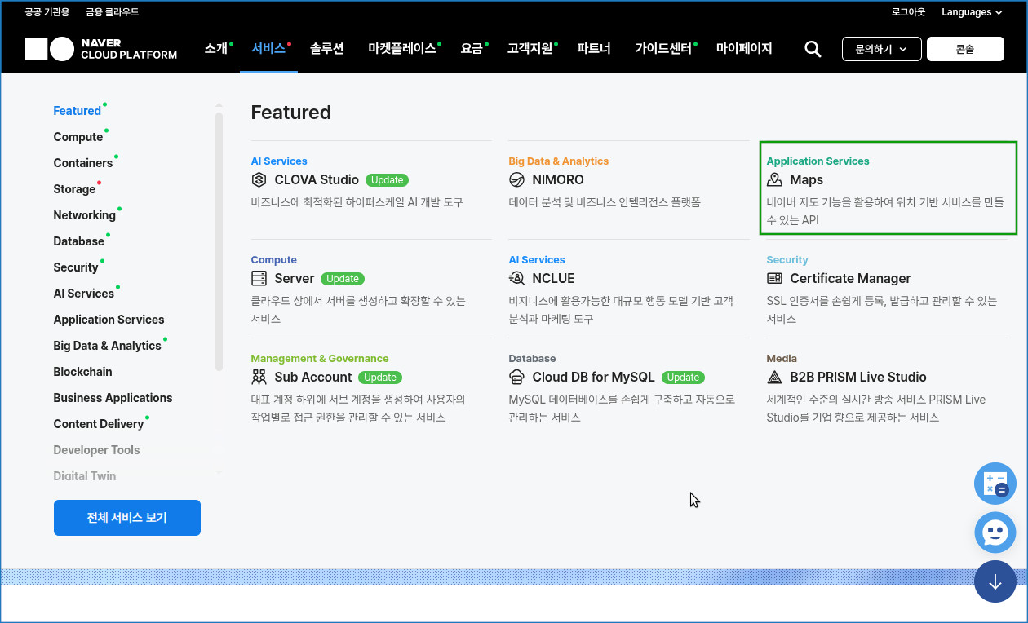The image size is (1028, 623).
Task: Click the Maps pin icon
Action: (774, 179)
